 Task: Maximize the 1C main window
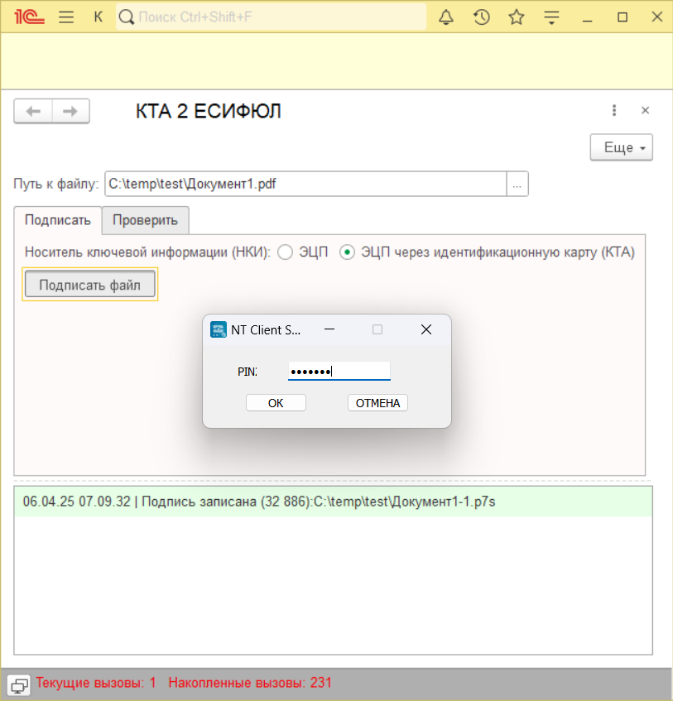point(622,17)
